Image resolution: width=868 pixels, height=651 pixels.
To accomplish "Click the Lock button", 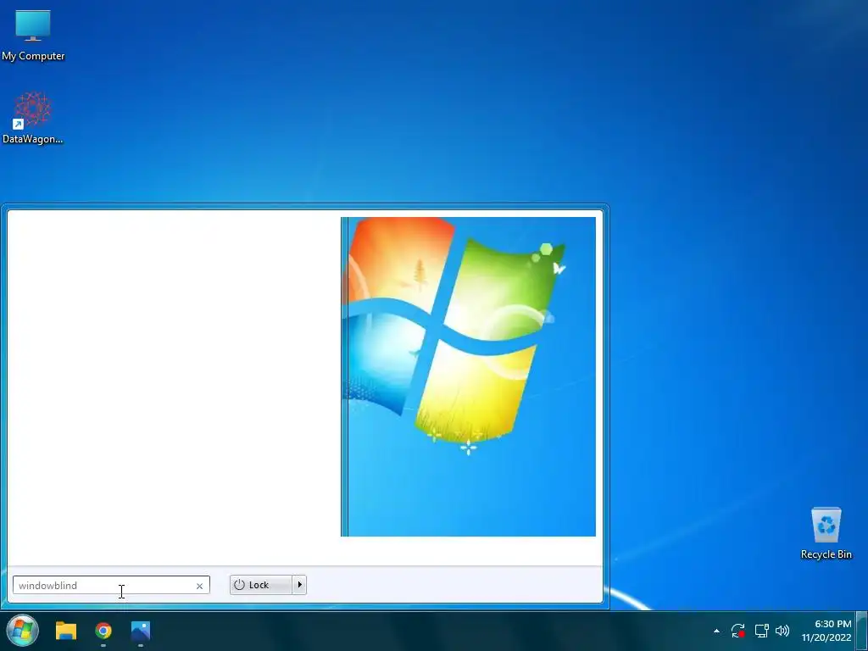I will point(261,585).
